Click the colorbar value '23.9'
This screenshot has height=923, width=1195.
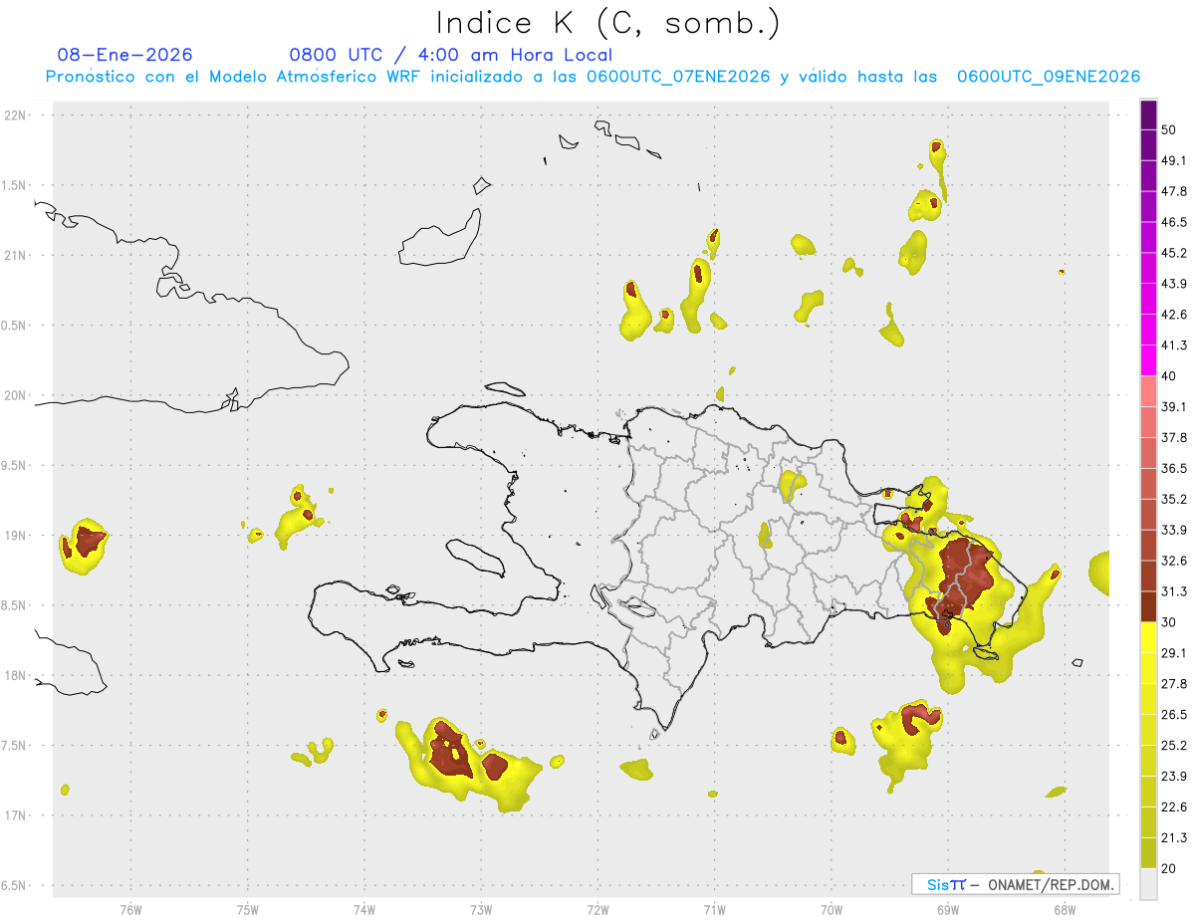[x=1174, y=776]
